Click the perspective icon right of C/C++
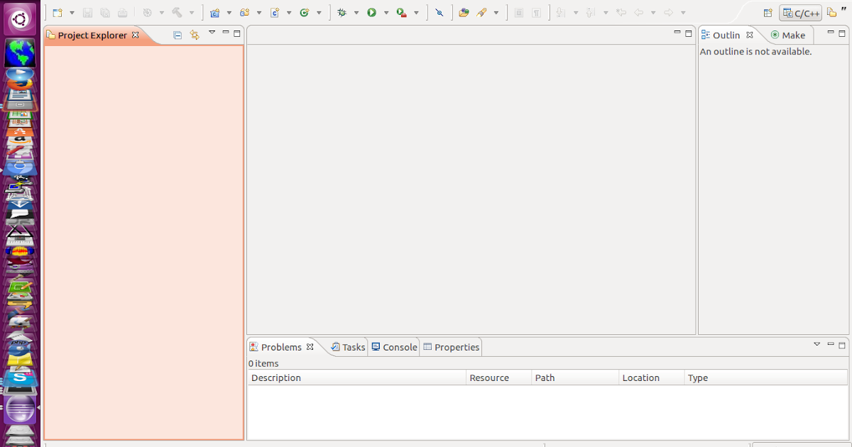 click(831, 13)
